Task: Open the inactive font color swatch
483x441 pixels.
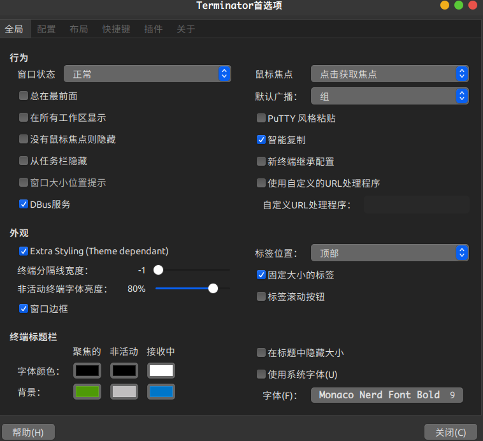Action: tap(124, 370)
